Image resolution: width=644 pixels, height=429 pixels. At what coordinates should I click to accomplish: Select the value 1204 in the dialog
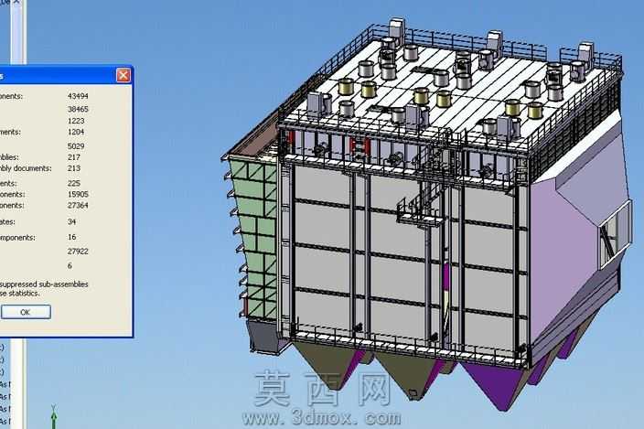coord(76,132)
